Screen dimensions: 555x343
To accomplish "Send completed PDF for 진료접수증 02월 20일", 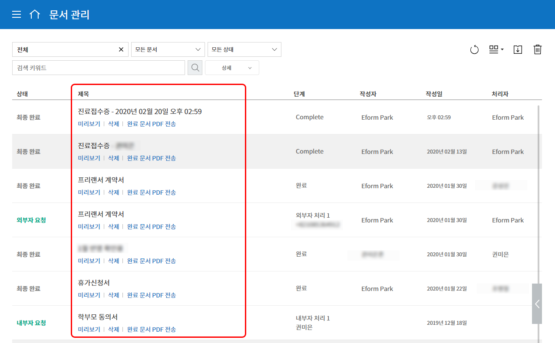I will pos(152,124).
